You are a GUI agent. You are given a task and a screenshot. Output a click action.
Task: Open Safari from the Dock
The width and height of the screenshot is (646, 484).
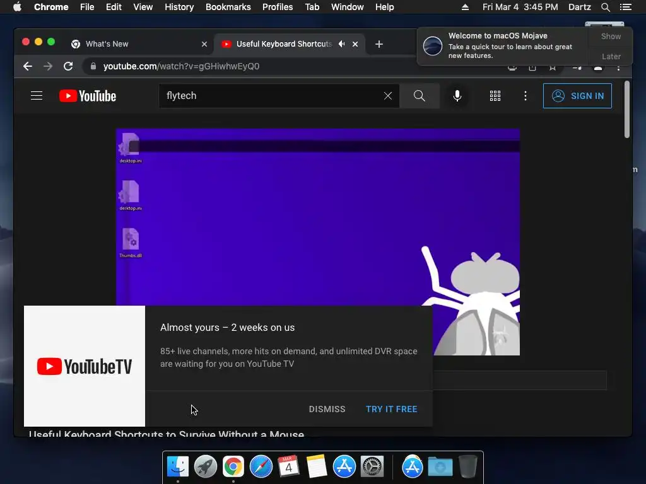pos(261,467)
